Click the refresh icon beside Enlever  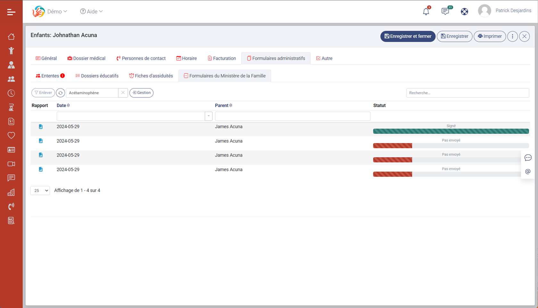(60, 93)
